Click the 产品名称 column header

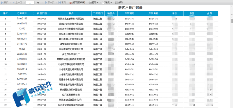[x=153, y=13]
